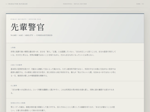150x112 pixels.
Task: Click the 先輩警官 title heading
Action: point(27,27)
